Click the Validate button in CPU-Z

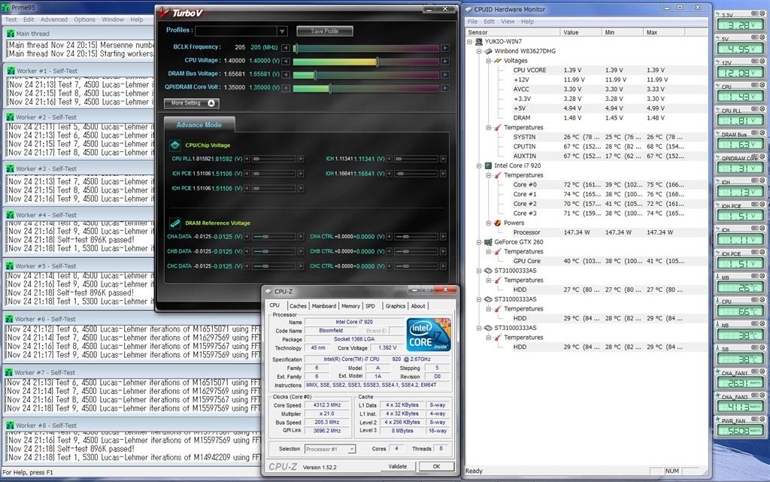click(398, 466)
